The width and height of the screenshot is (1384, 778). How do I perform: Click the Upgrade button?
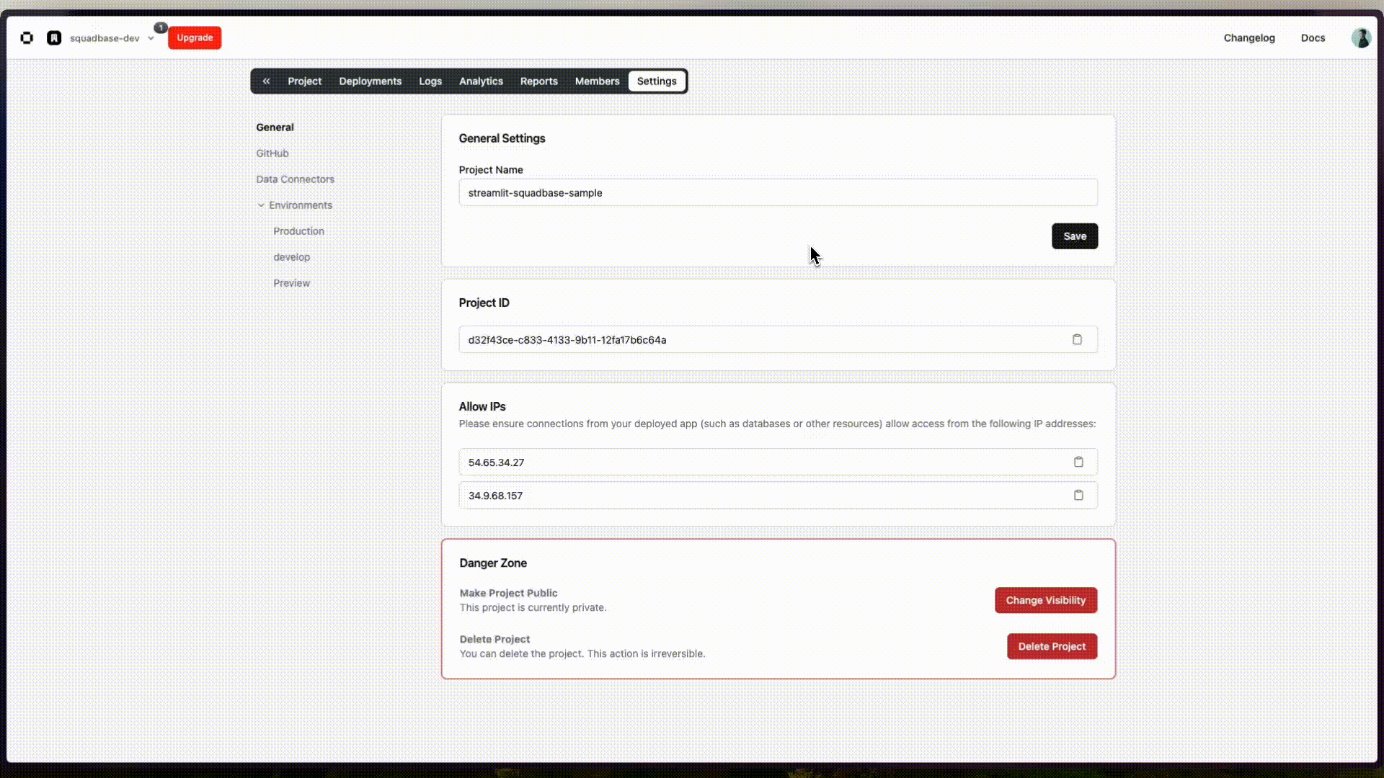194,37
